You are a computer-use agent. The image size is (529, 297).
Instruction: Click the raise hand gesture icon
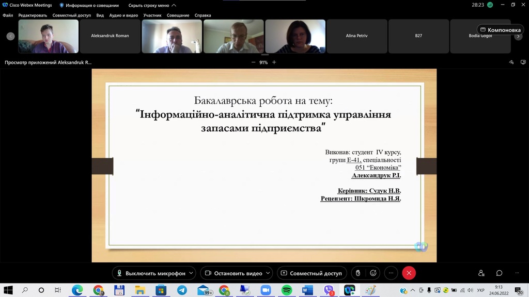(x=357, y=273)
